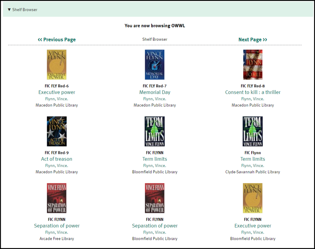The width and height of the screenshot is (315, 249).
Task: Open 'Separation of power' title, Arcade Free Library
Action: tap(57, 226)
